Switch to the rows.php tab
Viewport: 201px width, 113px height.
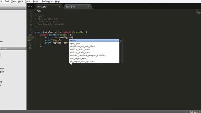(78, 7)
